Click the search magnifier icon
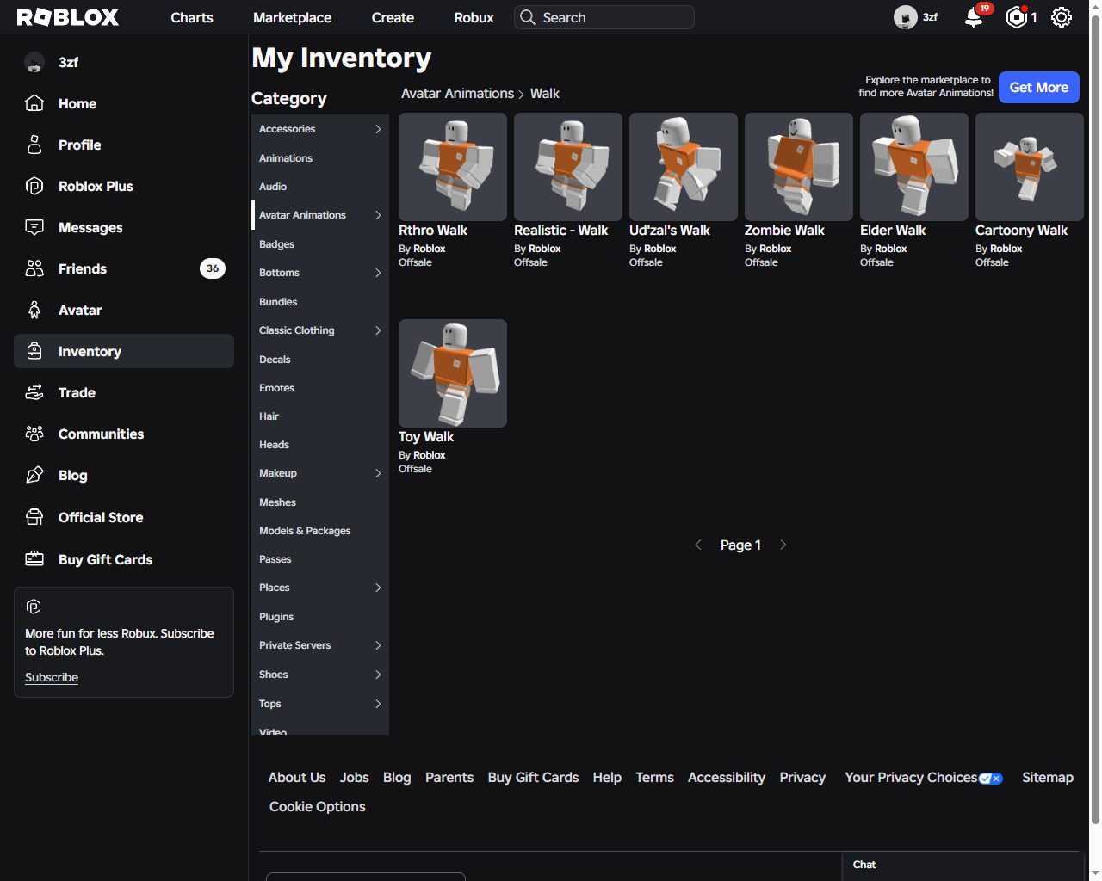 click(x=528, y=17)
